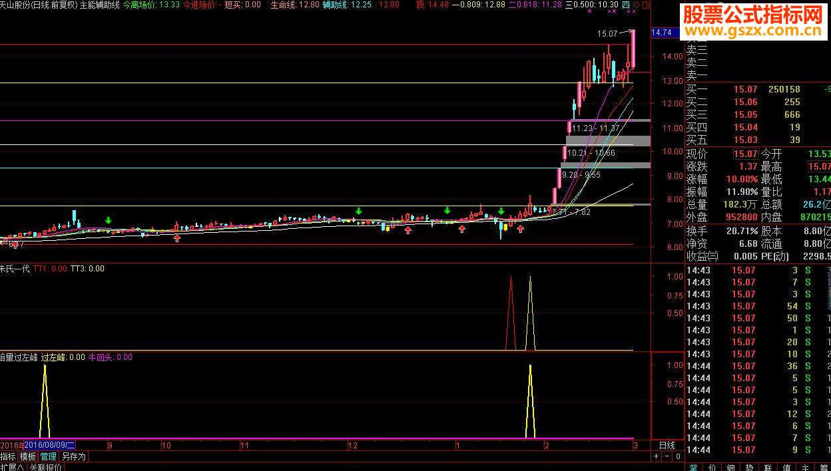Click the red spike in the 朱氏一代 panel
The width and height of the screenshot is (831, 471).
pos(511,313)
